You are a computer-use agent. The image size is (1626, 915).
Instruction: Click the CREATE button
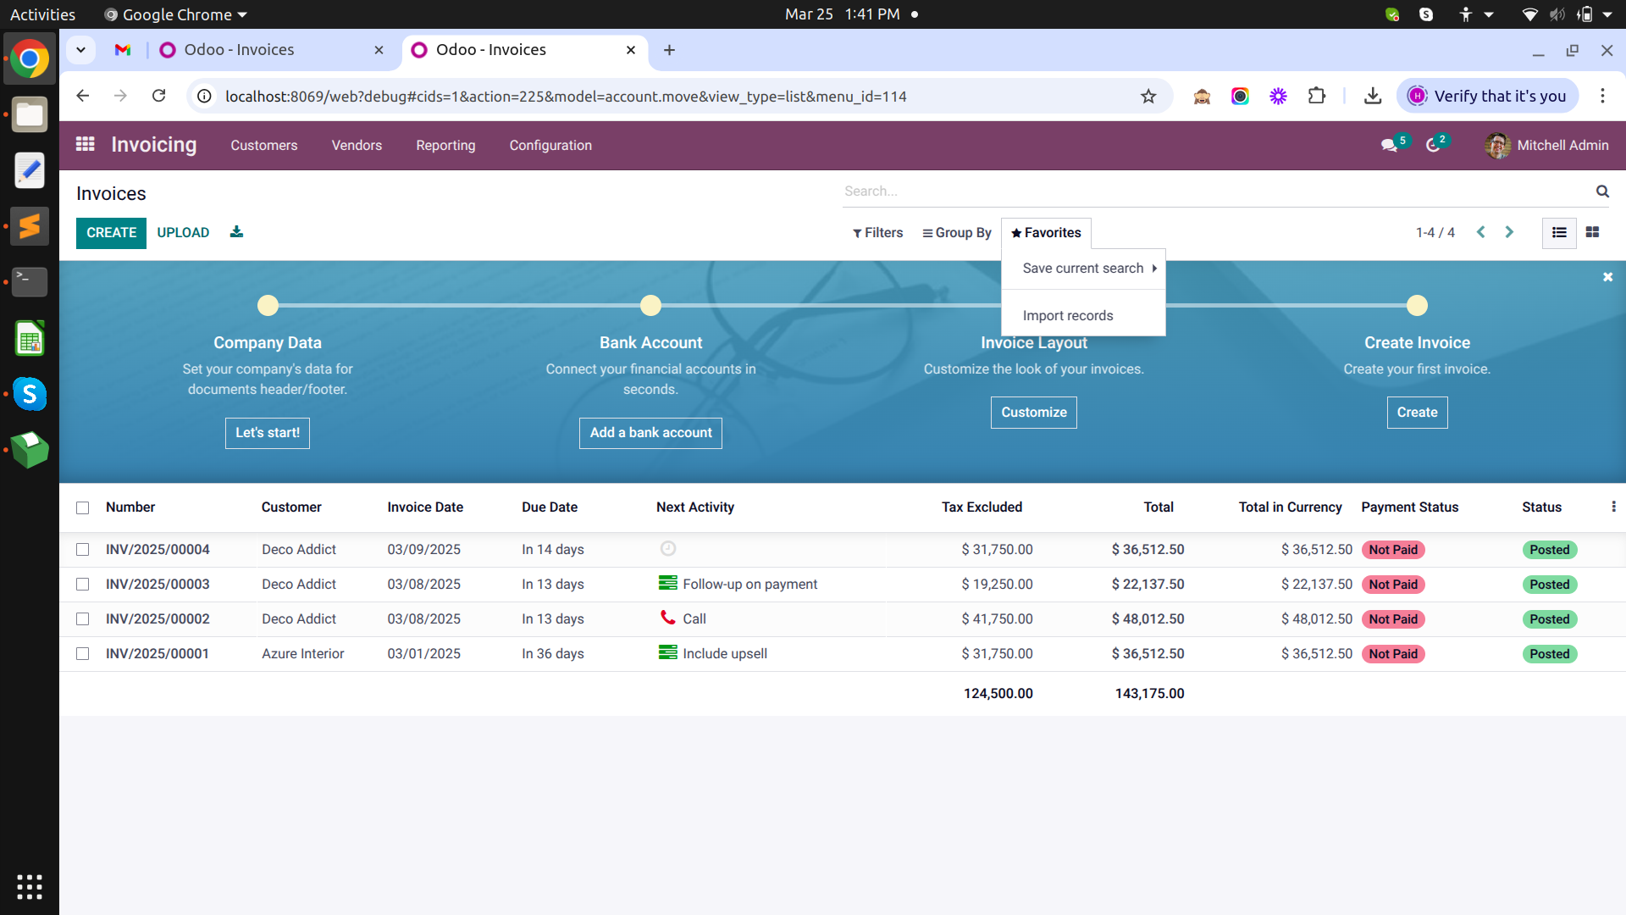tap(111, 233)
